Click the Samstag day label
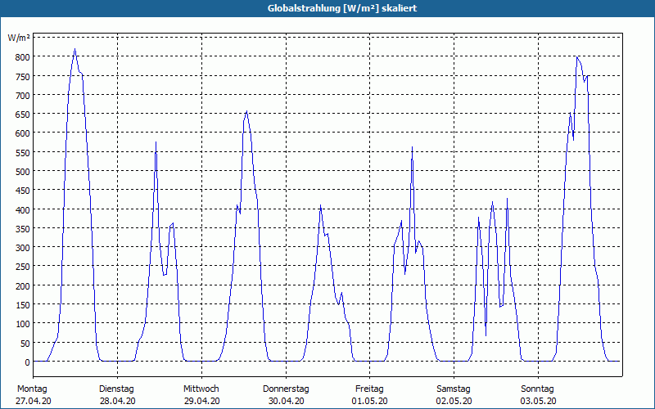This screenshot has height=409, width=655. 454,389
